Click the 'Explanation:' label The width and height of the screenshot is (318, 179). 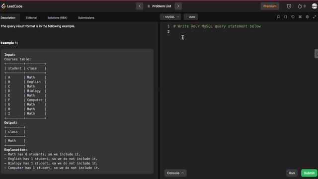tap(15, 150)
